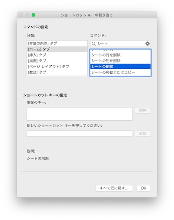Choose the シートの行を削除 command
The height and width of the screenshot is (220, 174).
[x=120, y=55]
